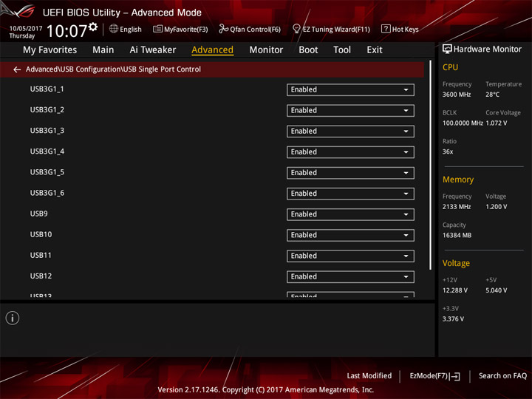Click Core Voltage 1.072 V value
Image resolution: width=532 pixels, height=399 pixels.
(x=497, y=123)
